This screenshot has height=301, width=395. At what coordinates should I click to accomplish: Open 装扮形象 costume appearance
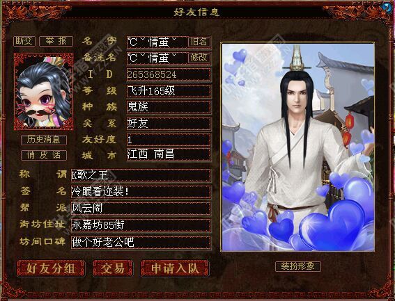(298, 266)
